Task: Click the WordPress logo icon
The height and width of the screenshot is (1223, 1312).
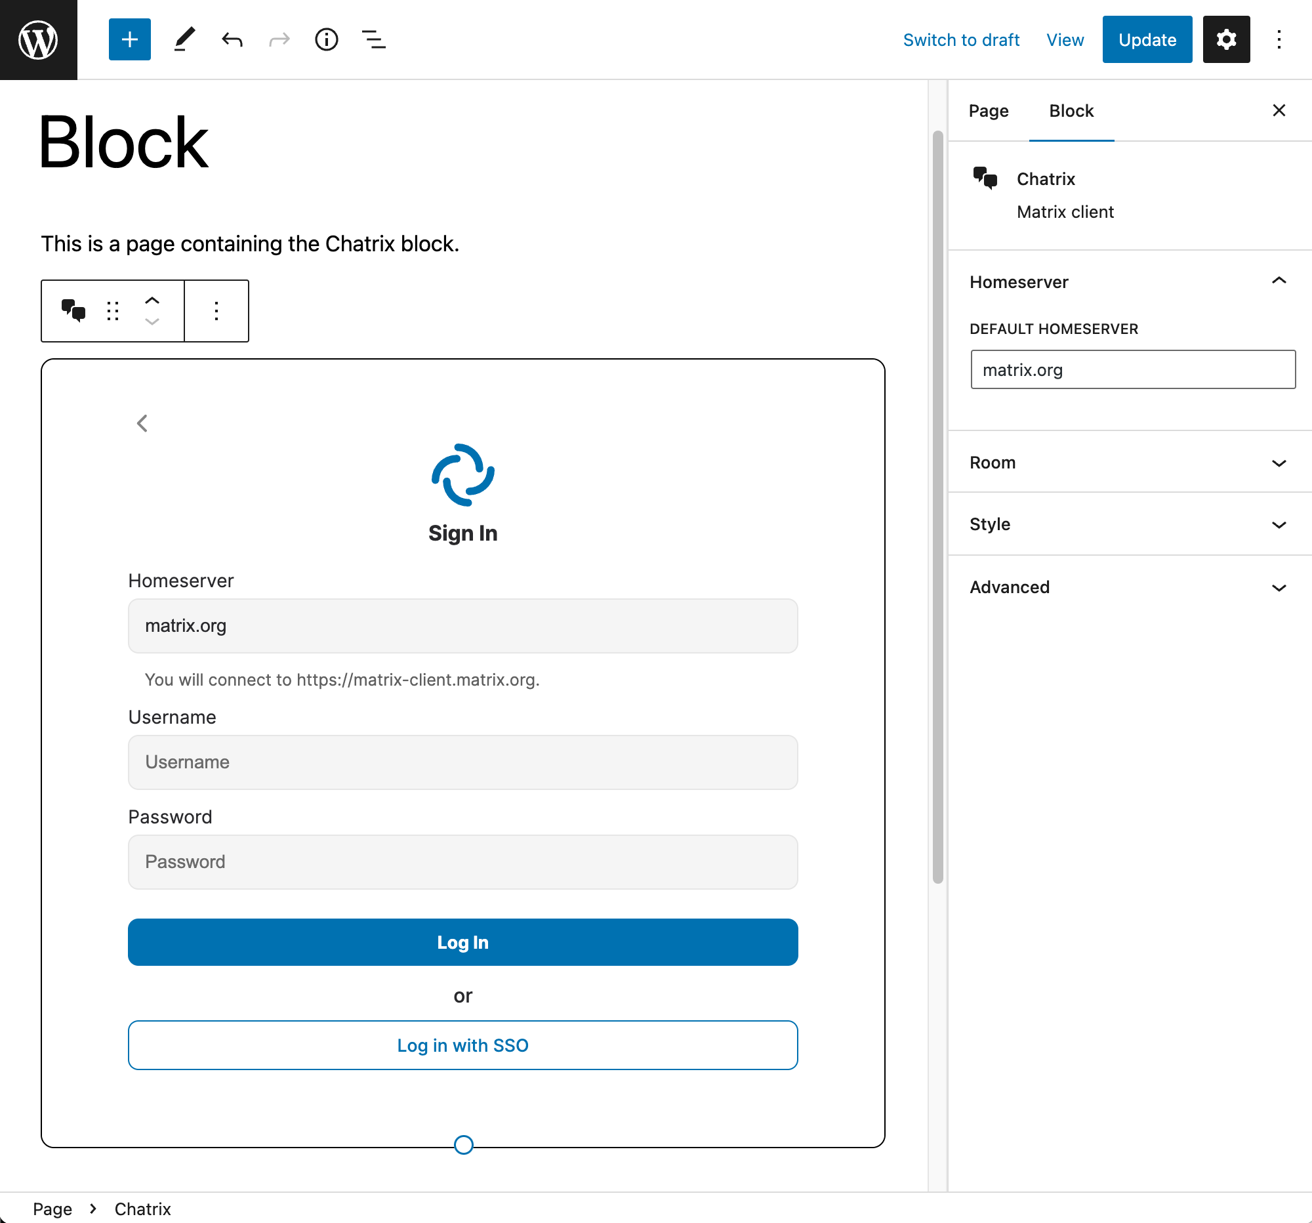Action: pos(38,39)
